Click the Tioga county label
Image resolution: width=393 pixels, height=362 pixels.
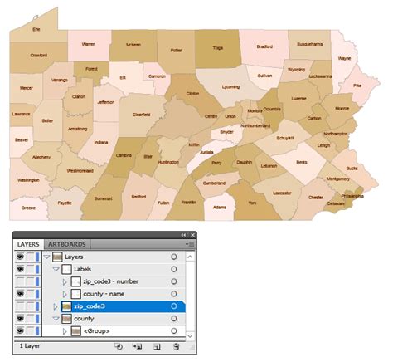point(218,48)
